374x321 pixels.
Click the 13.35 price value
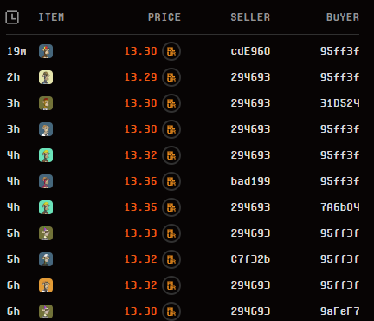[140, 207]
